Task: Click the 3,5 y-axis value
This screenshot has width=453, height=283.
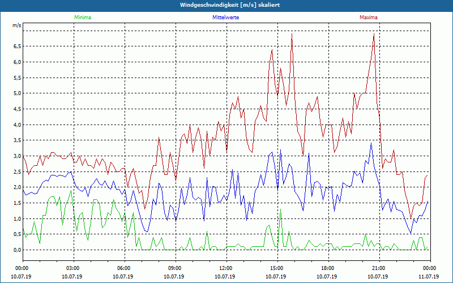Action: pyautogui.click(x=18, y=140)
